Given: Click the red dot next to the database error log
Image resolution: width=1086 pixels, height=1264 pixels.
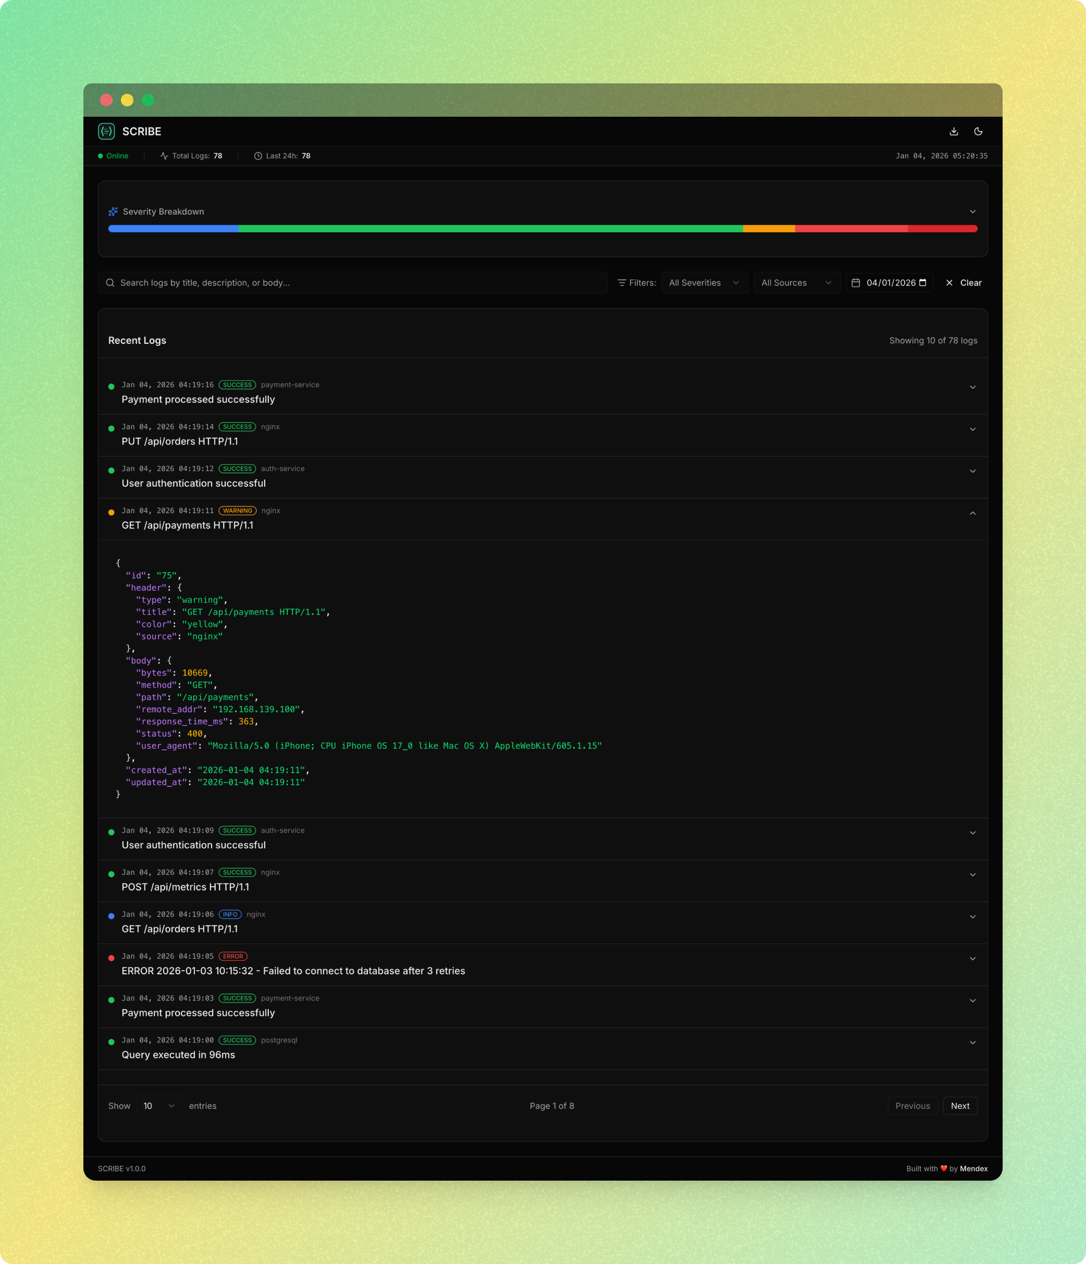Looking at the screenshot, I should [x=111, y=957].
